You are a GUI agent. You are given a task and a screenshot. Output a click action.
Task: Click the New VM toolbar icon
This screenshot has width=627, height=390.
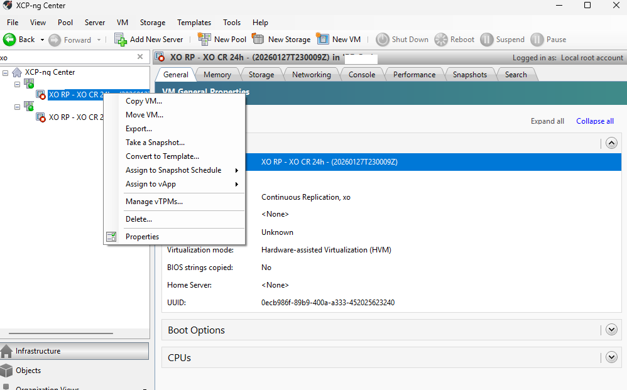323,40
